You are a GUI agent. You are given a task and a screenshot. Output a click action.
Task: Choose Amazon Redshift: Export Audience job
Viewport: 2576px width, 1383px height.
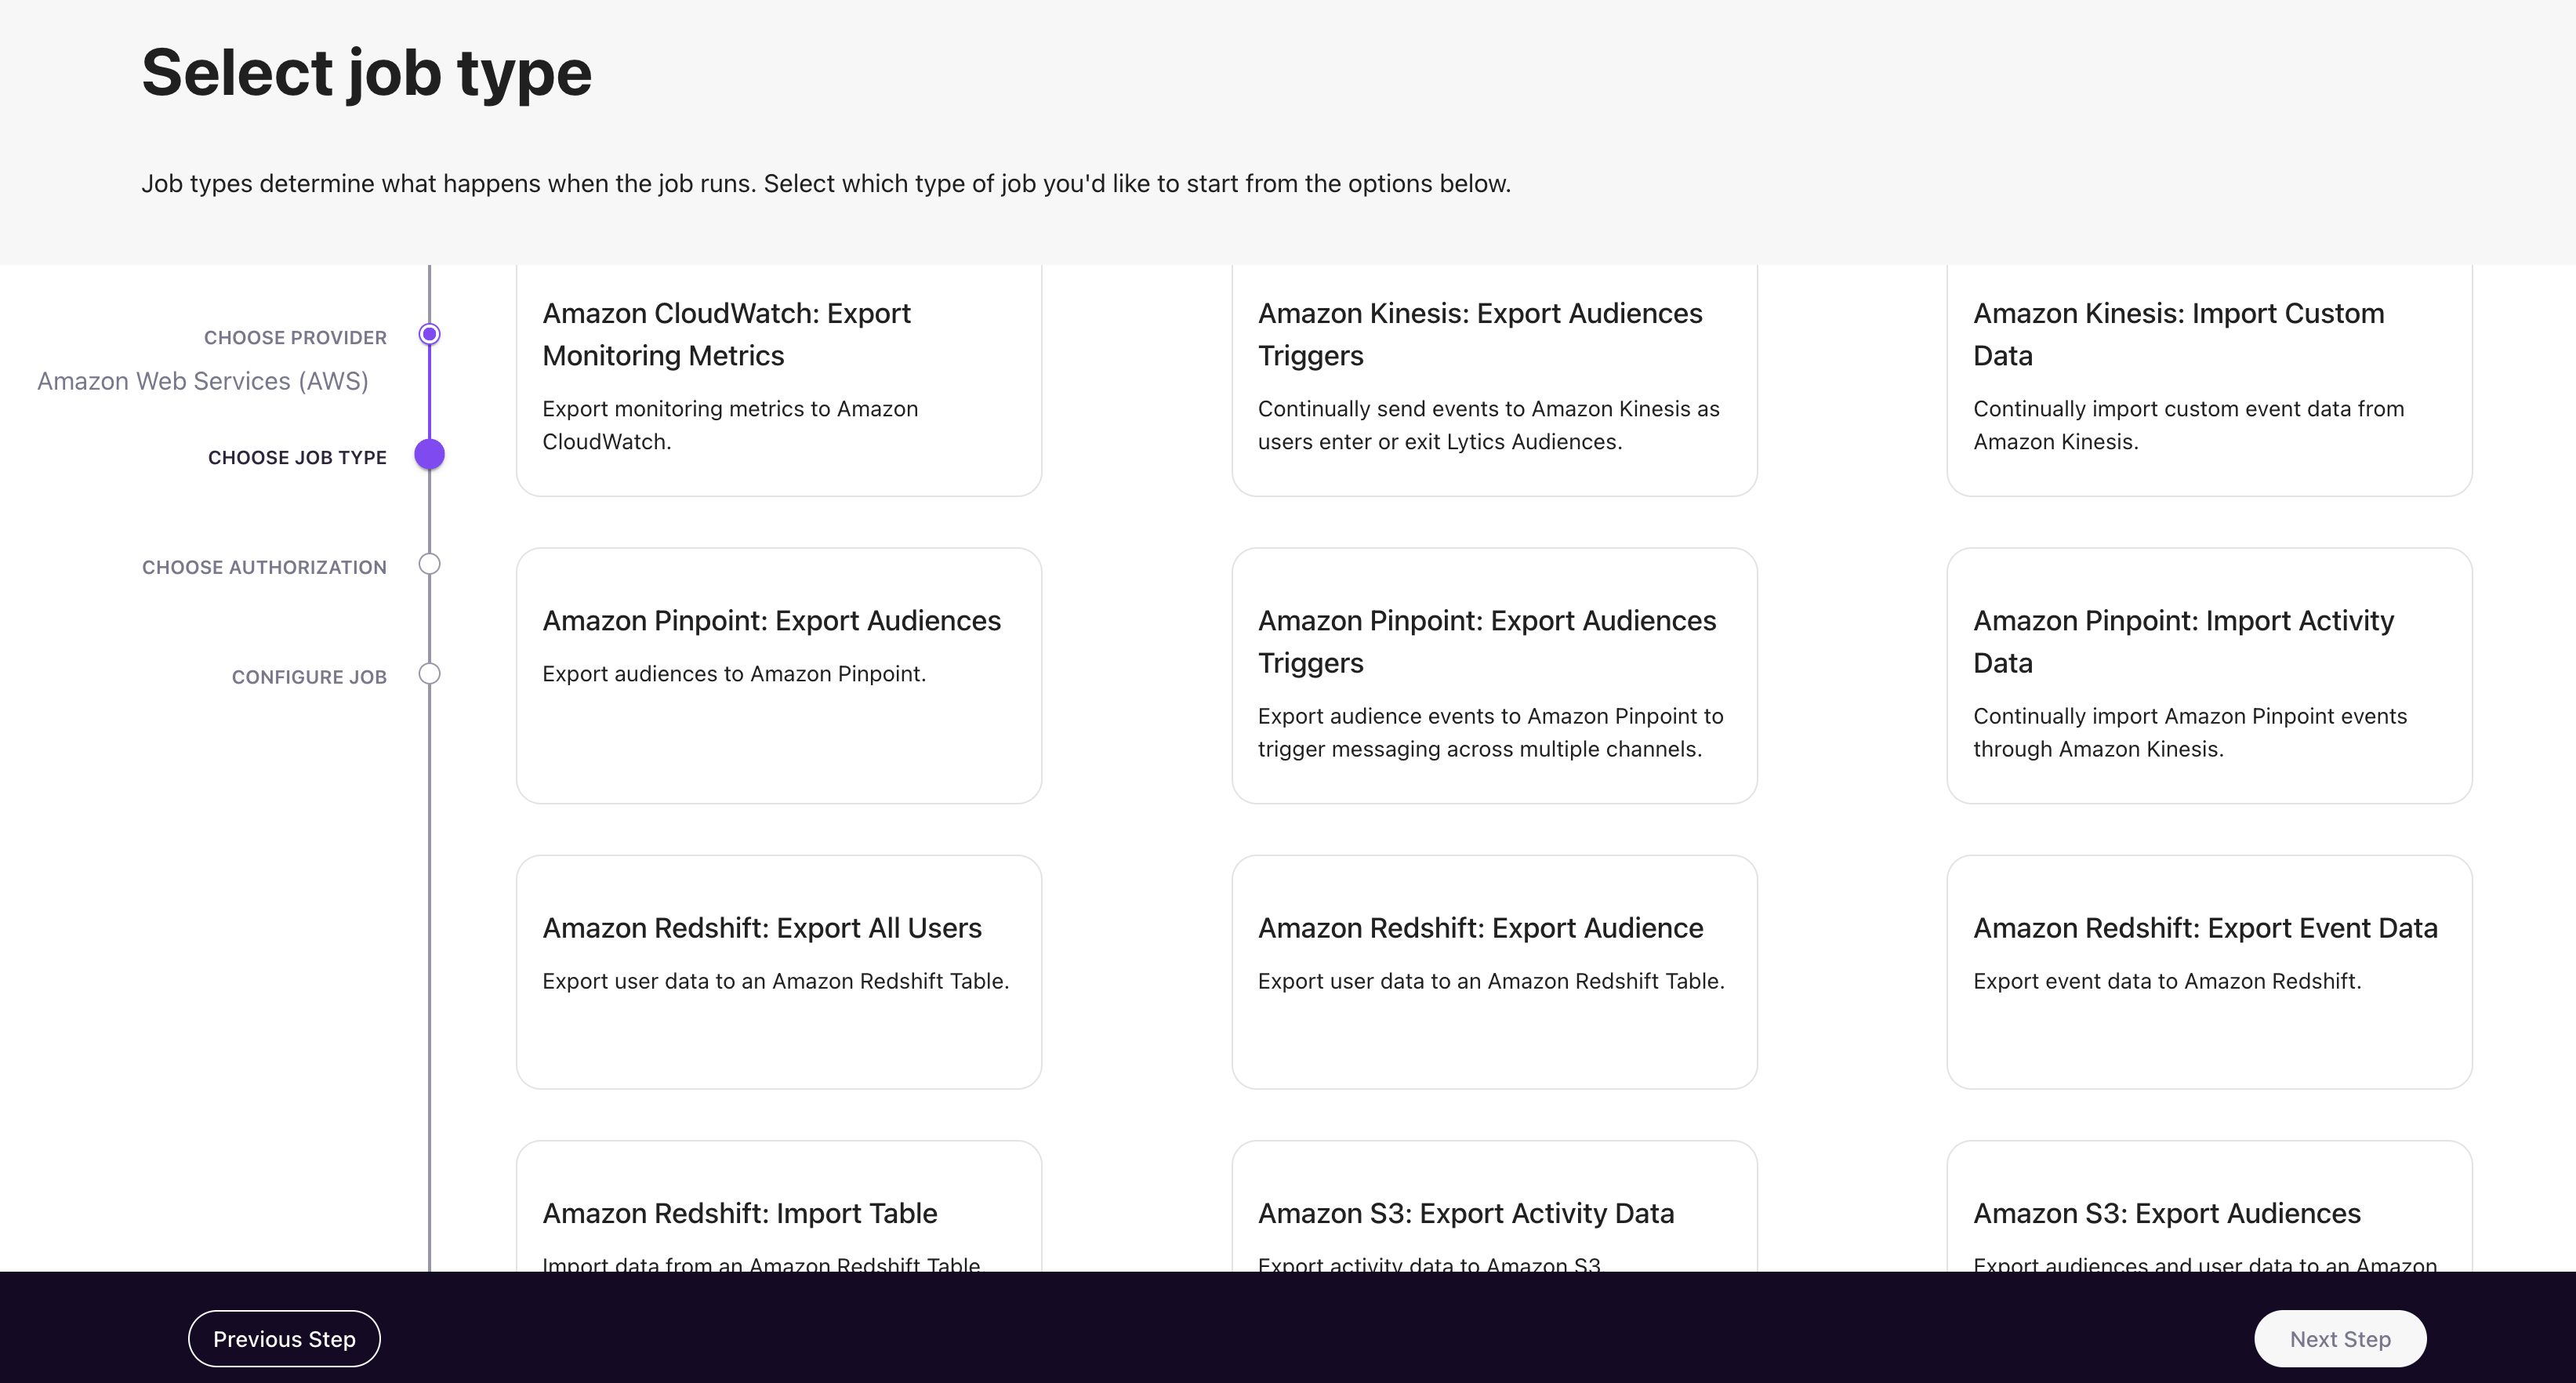tap(1494, 972)
